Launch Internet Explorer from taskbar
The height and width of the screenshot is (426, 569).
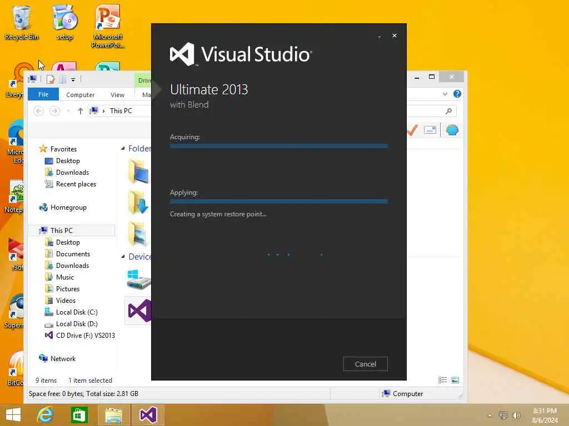point(46,415)
